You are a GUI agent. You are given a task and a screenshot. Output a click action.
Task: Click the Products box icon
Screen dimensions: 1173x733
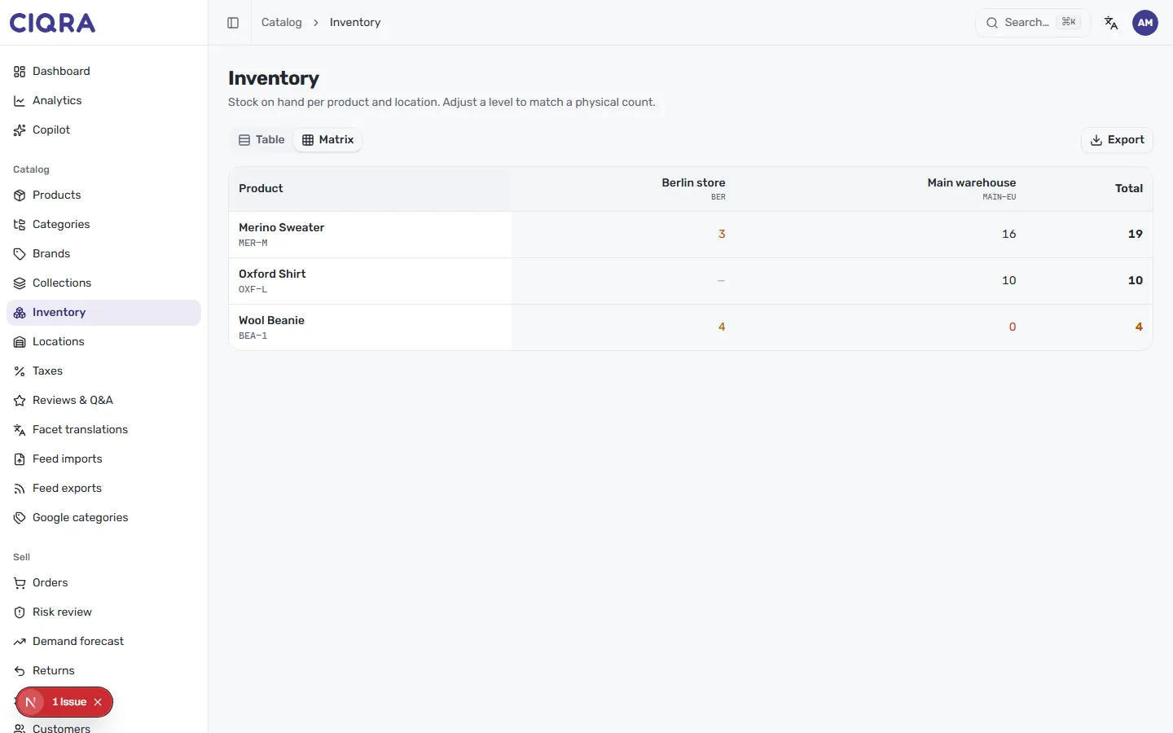click(x=20, y=195)
